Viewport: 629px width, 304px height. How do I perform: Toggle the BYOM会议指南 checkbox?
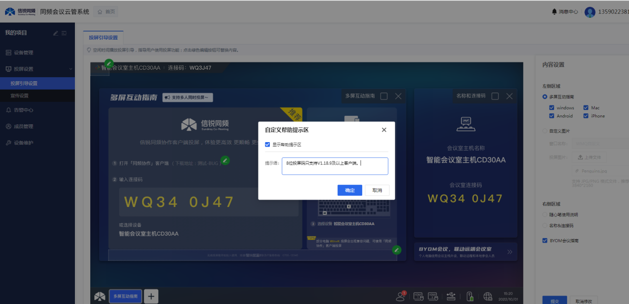(x=545, y=241)
